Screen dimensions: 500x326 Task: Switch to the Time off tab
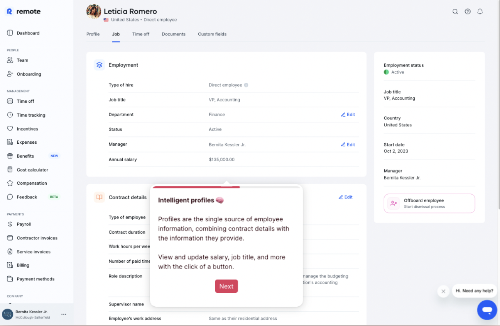click(x=140, y=34)
